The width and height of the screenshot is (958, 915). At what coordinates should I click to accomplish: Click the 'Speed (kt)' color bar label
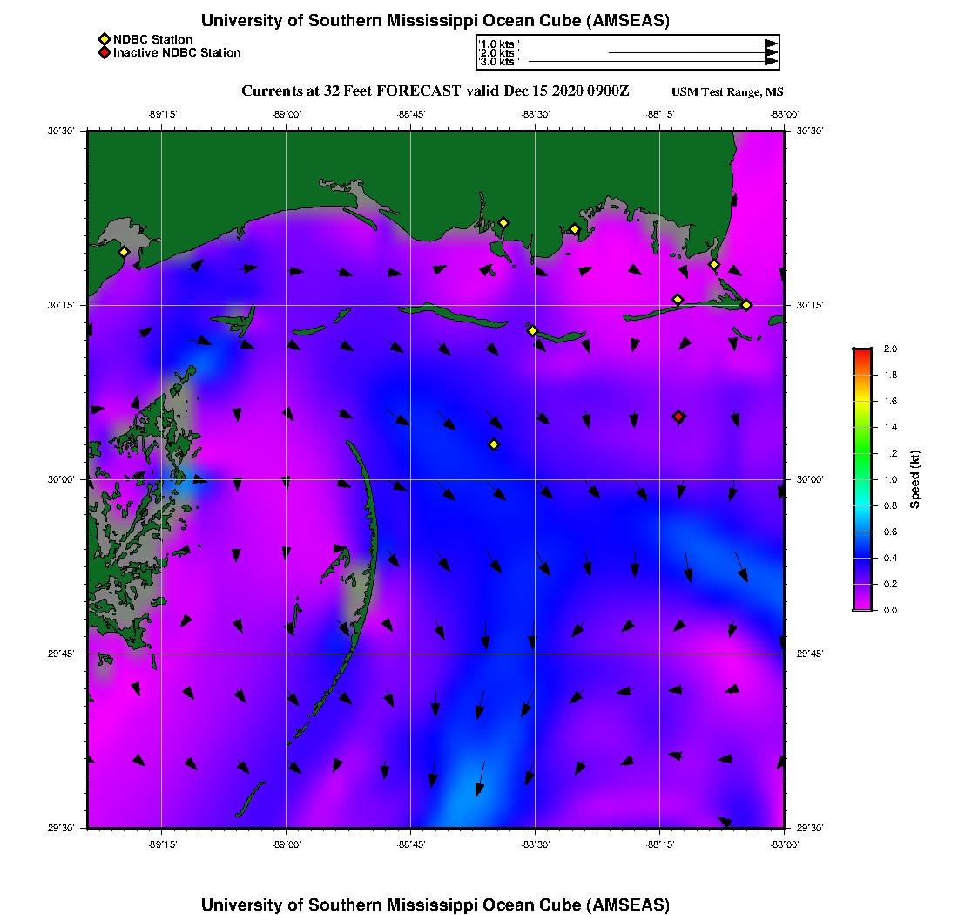pos(915,480)
